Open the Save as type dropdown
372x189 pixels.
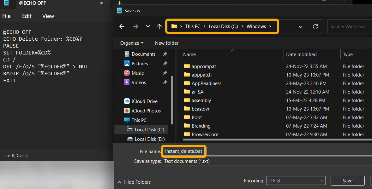point(221,161)
